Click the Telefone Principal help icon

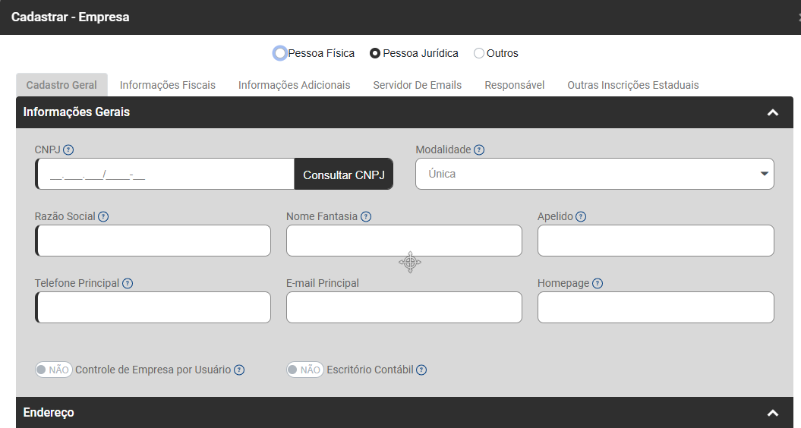[128, 283]
